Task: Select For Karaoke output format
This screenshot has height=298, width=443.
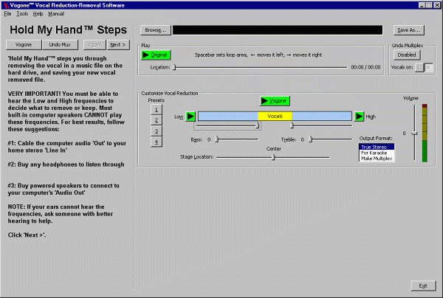Action: (377, 153)
